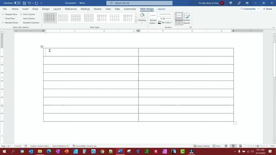The height and width of the screenshot is (155, 276).
Task: Expand the Table Styles gallery
Action: [x=136, y=22]
